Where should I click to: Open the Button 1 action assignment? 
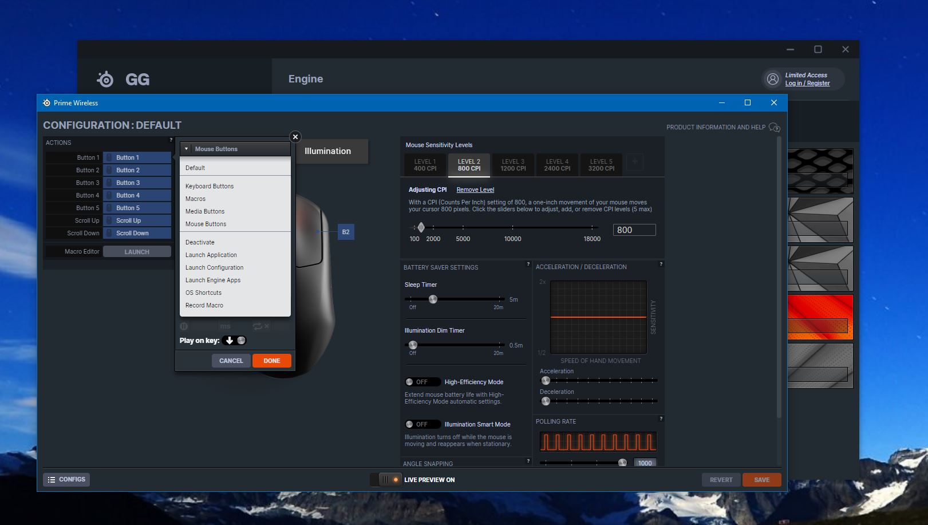[137, 157]
